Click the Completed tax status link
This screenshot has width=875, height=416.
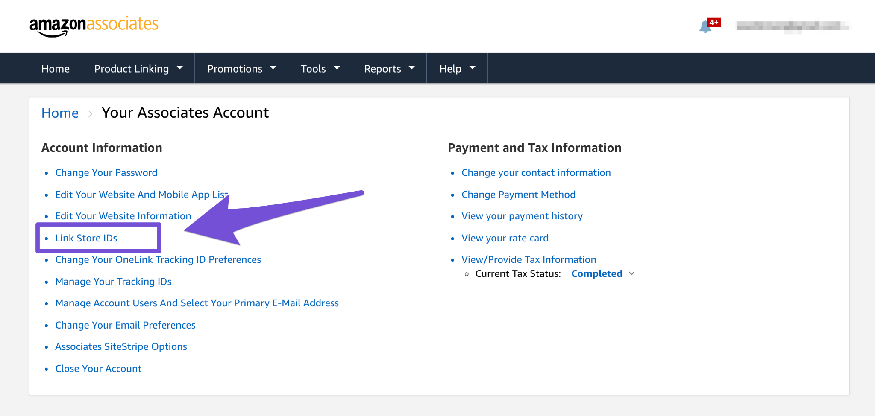click(597, 273)
